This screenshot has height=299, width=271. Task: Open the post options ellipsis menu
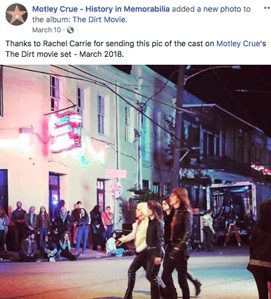click(x=267, y=8)
